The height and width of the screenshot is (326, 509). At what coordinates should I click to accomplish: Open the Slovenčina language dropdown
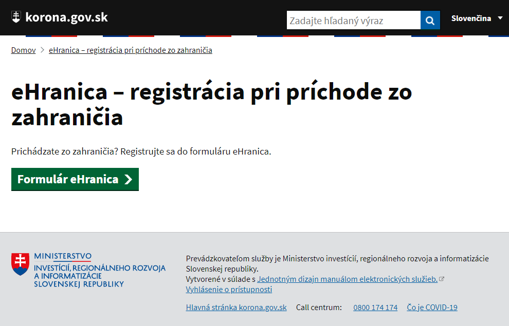pos(477,18)
